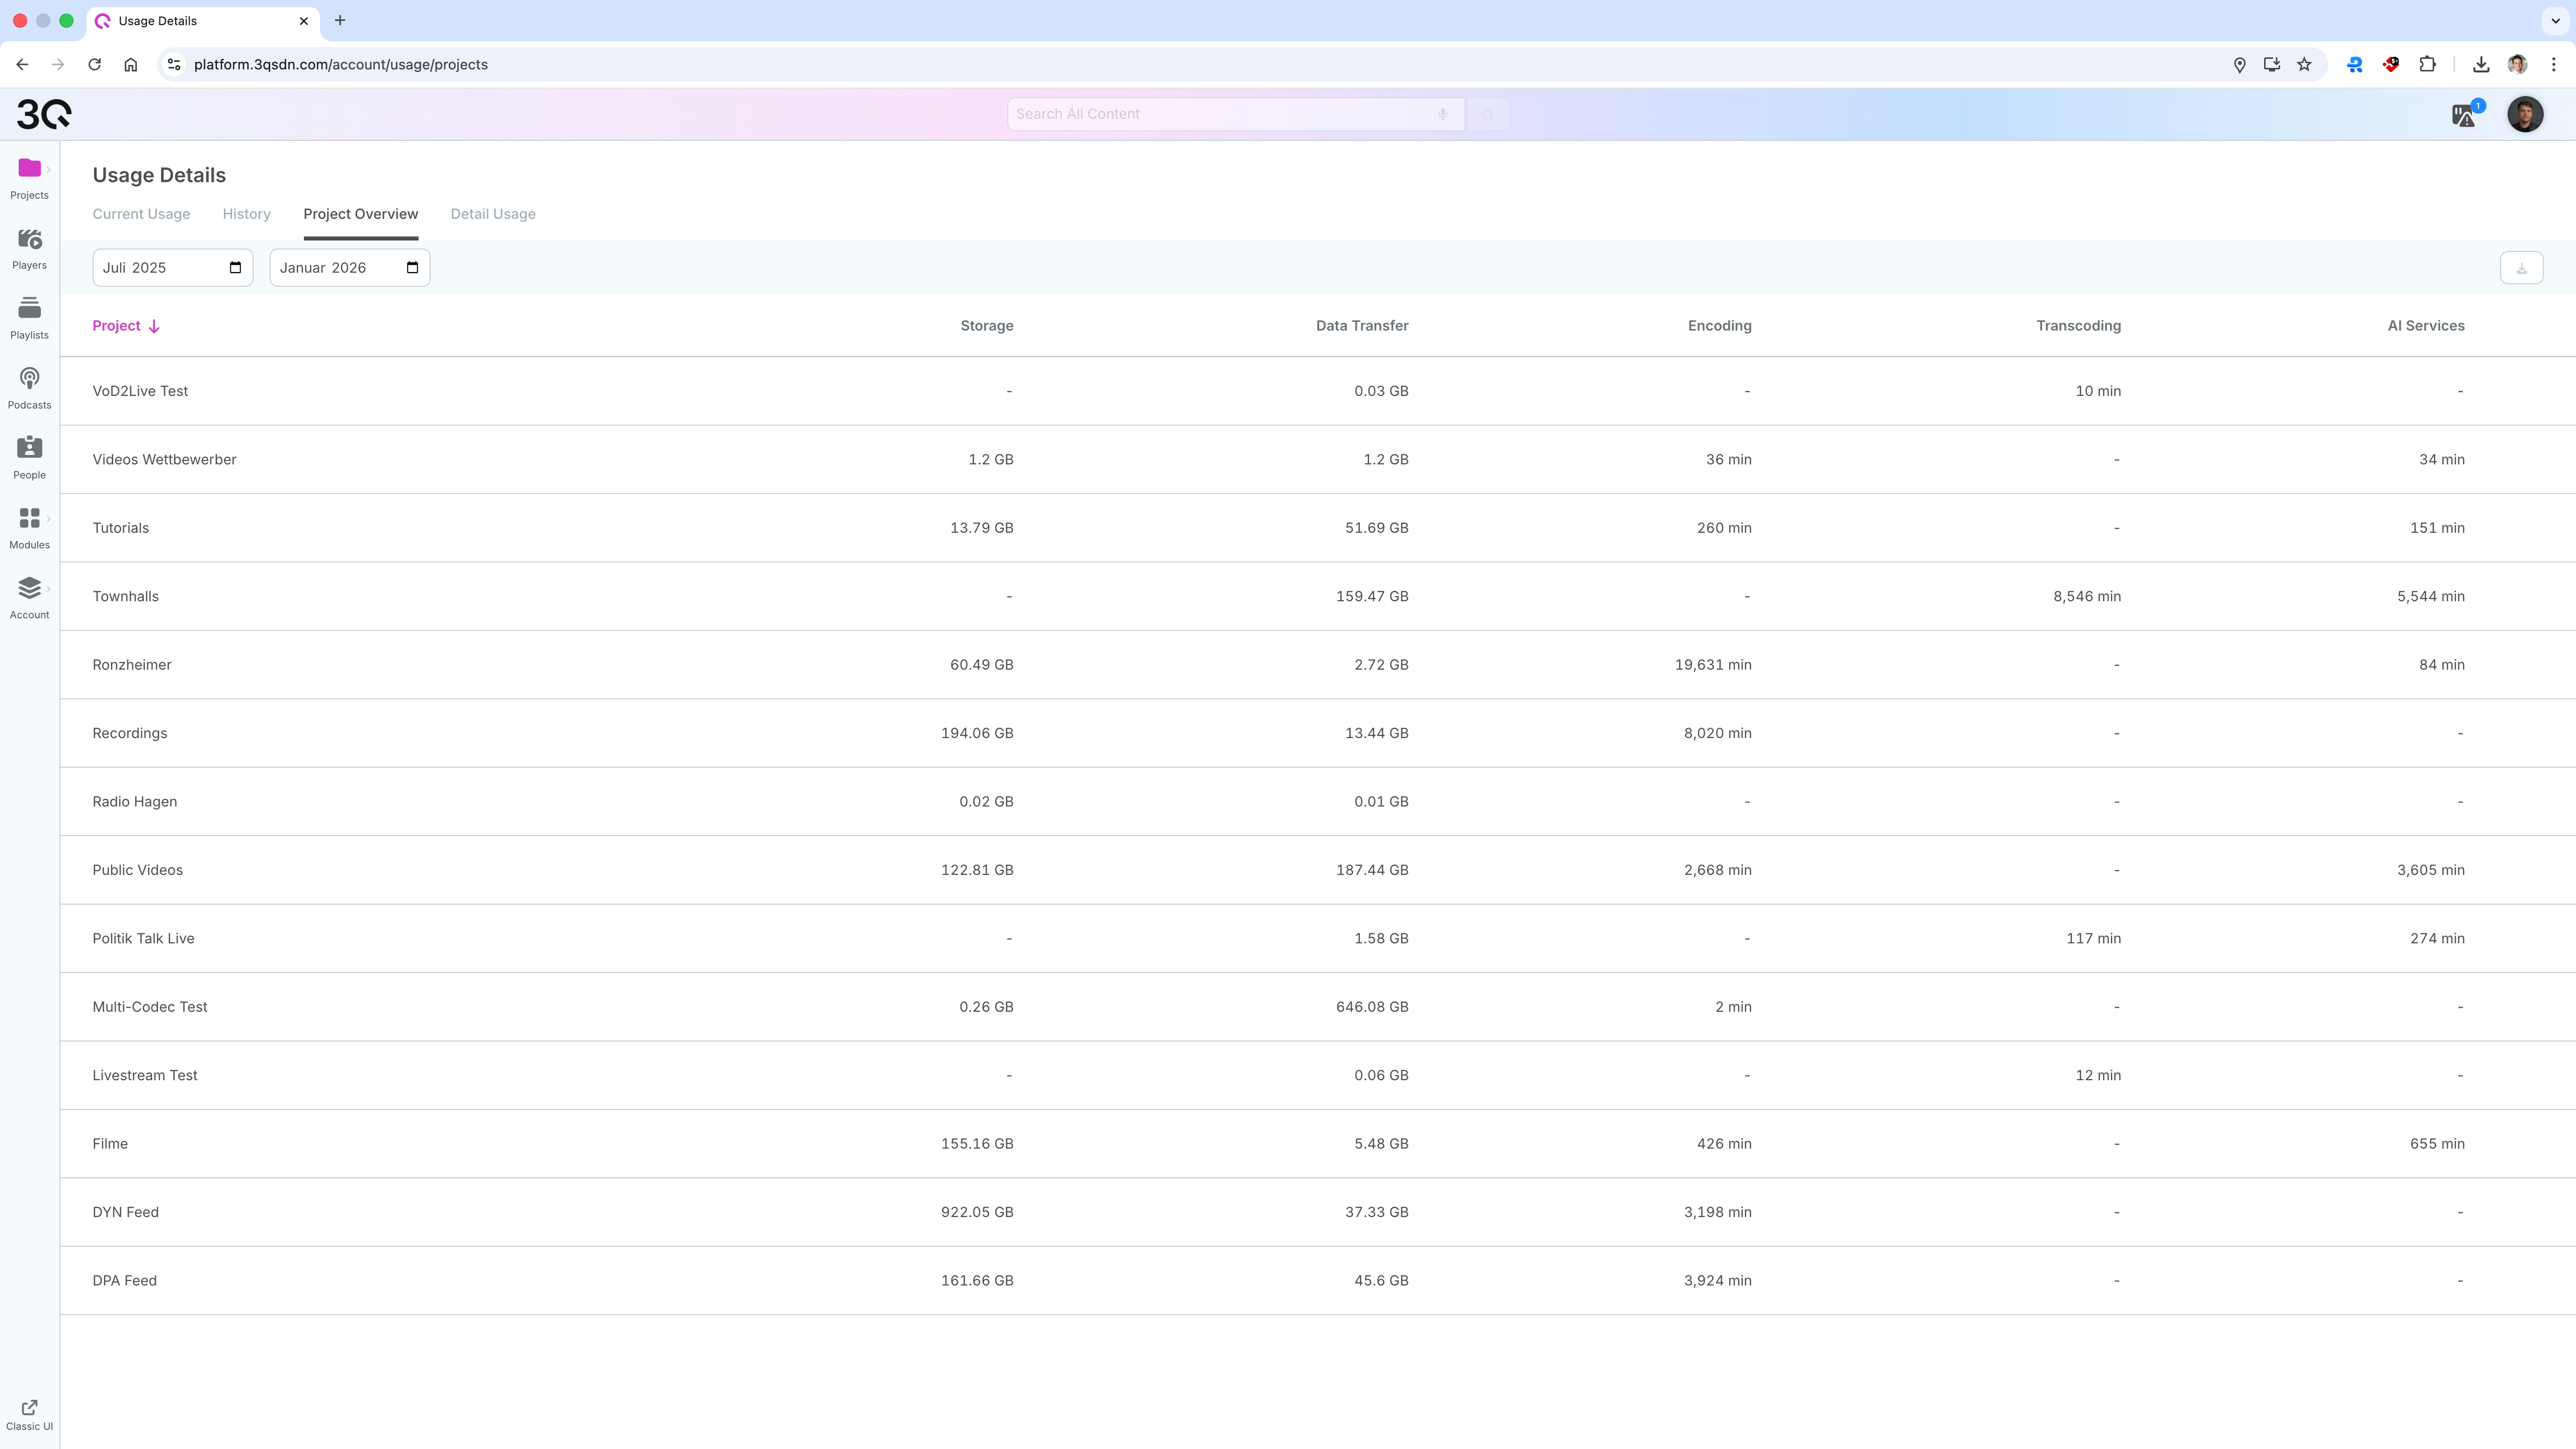Click the download export button
The image size is (2576, 1449).
coord(2521,268)
